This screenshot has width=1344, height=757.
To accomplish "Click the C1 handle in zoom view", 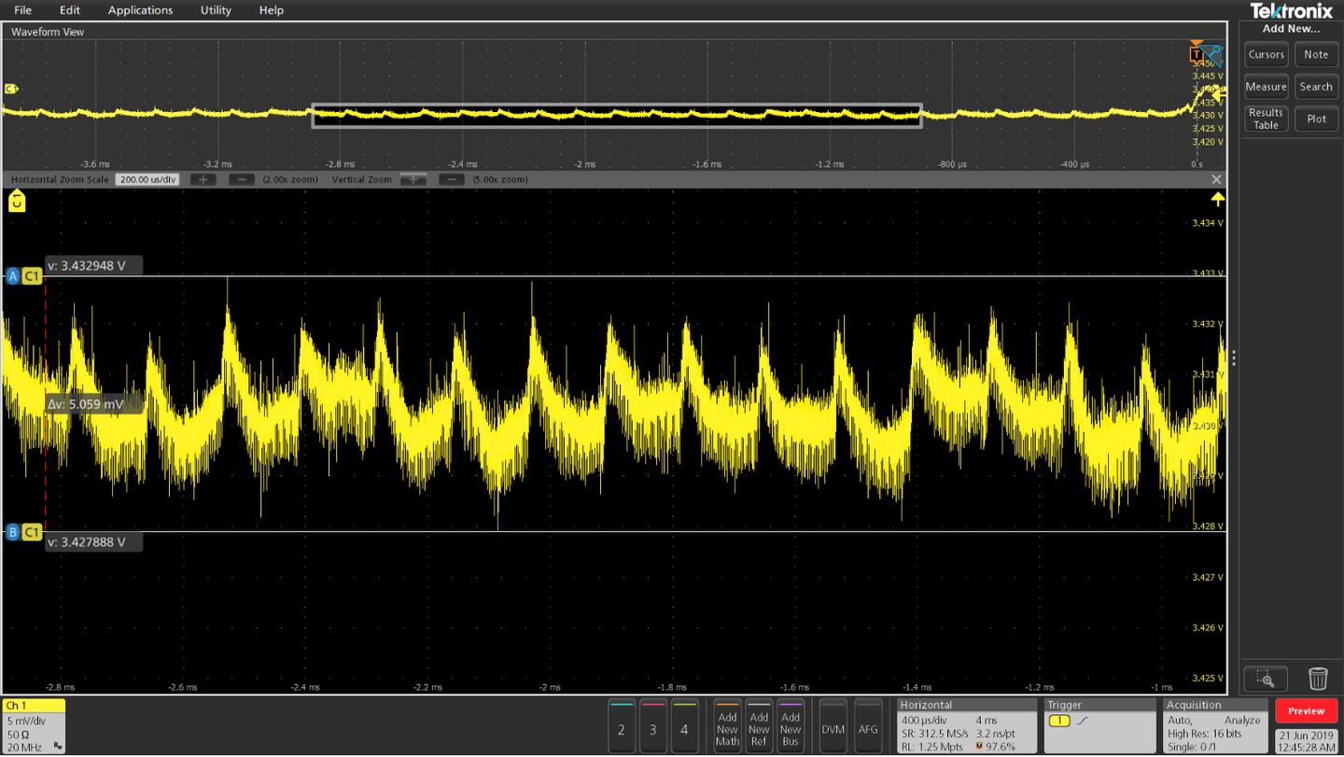I will 17,201.
